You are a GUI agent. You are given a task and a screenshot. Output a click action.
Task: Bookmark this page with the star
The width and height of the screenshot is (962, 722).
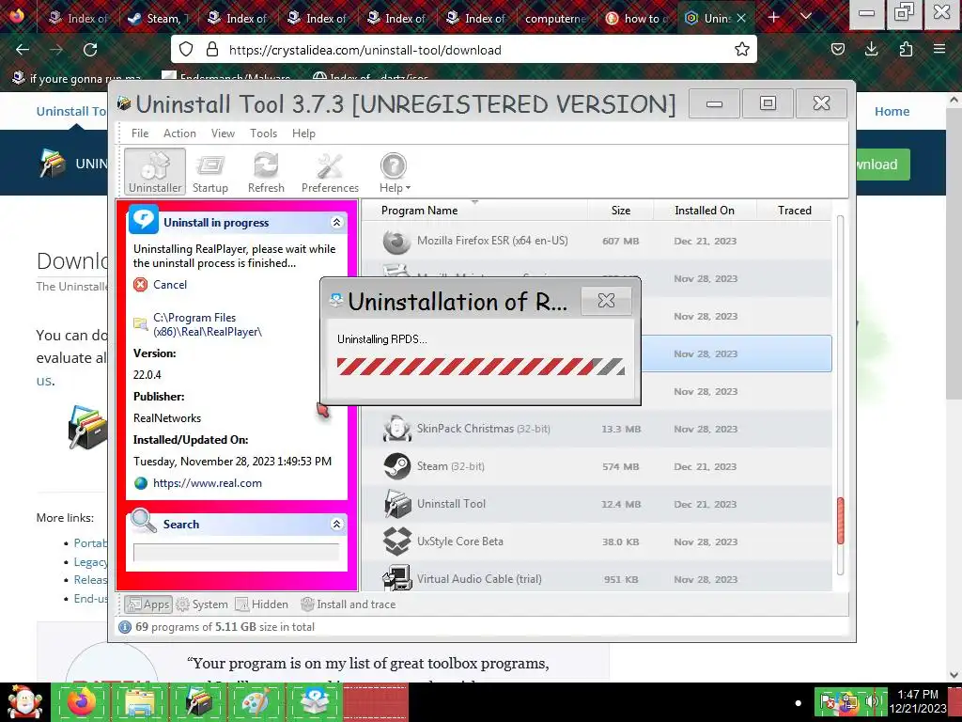[742, 49]
